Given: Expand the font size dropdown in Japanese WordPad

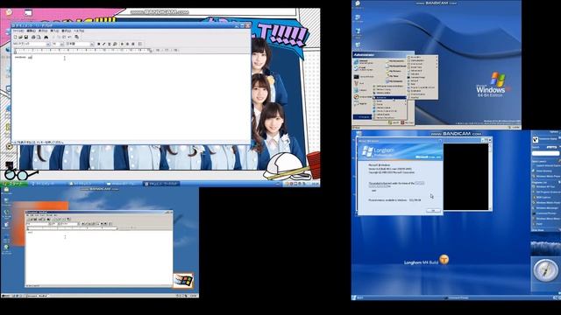Looking at the screenshot, I should [x=62, y=44].
